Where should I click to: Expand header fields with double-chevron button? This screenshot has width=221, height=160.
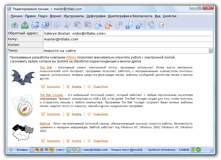pos(210,51)
